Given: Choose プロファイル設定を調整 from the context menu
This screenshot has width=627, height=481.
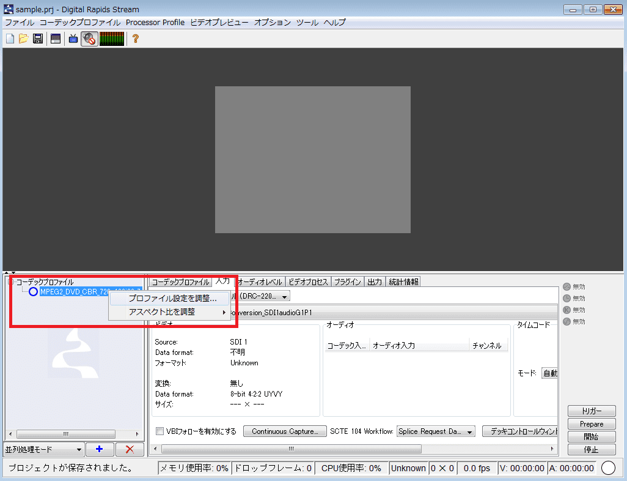Looking at the screenshot, I should 172,299.
